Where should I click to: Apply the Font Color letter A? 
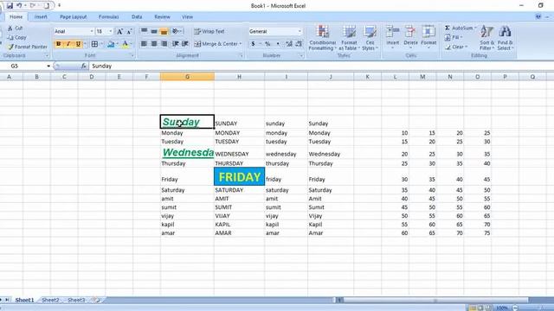(125, 44)
